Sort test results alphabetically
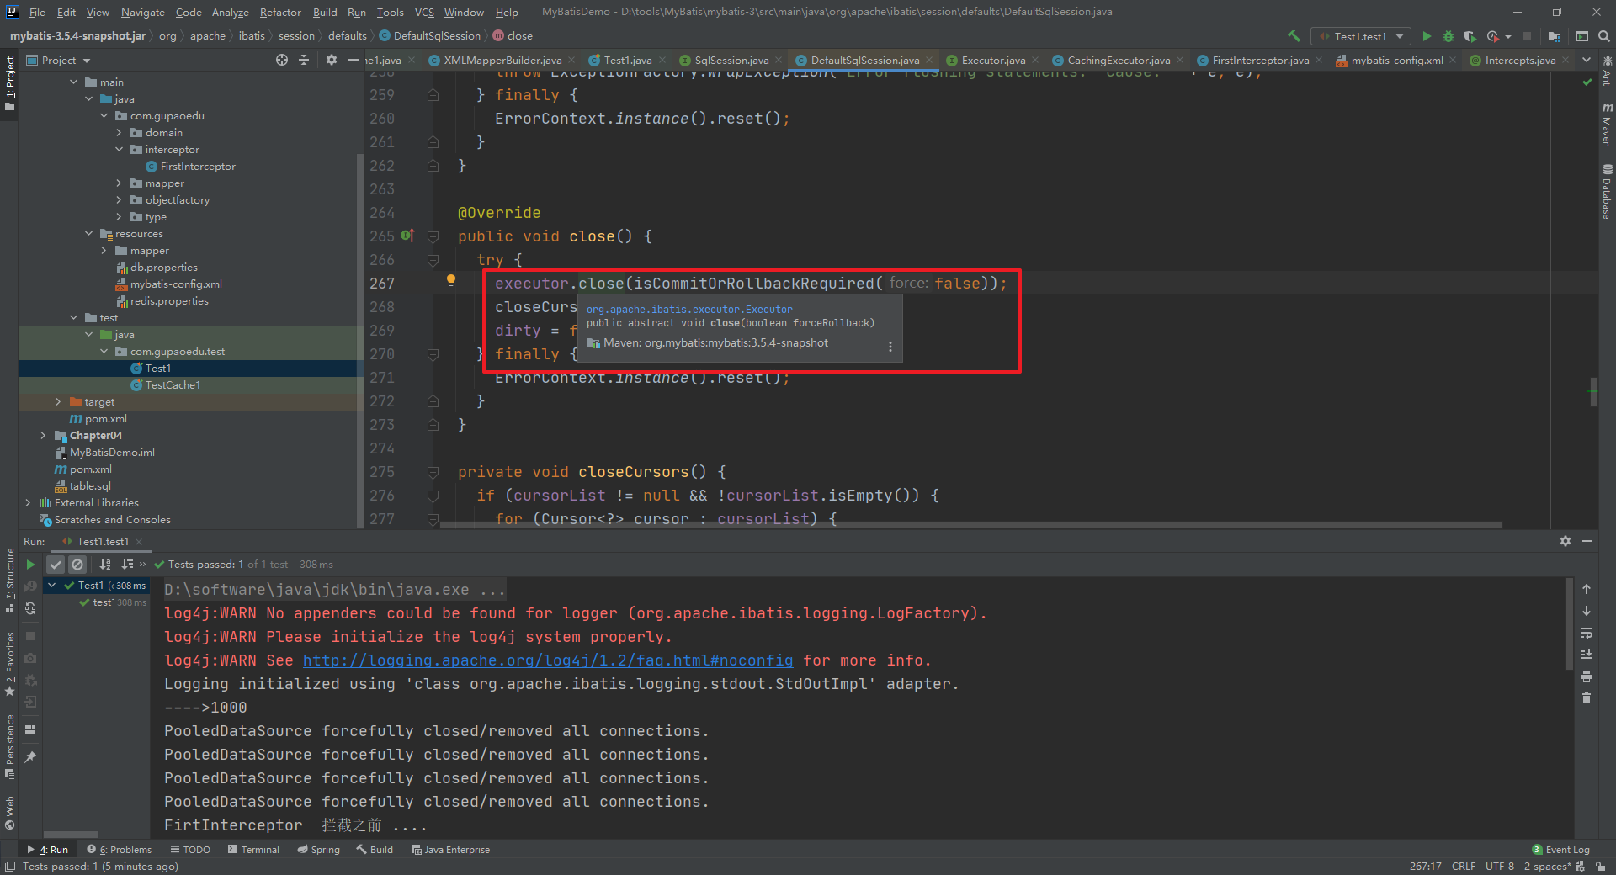The image size is (1616, 875). point(105,565)
